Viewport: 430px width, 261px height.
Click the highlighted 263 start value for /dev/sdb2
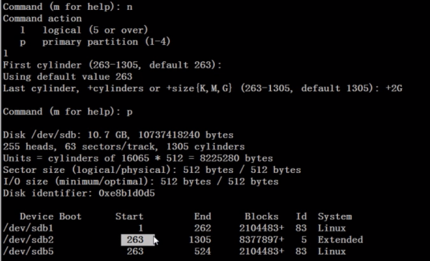tap(137, 240)
